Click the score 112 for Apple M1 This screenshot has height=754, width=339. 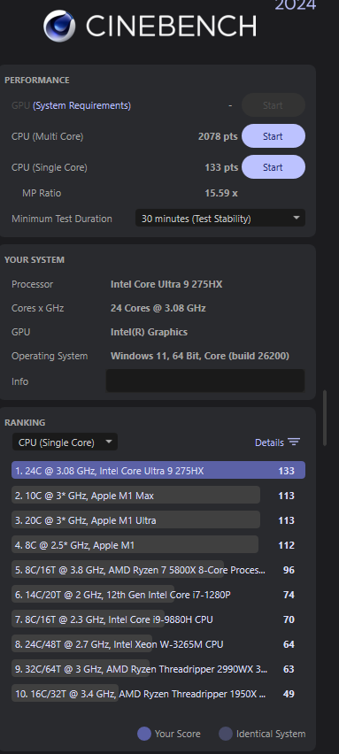287,545
